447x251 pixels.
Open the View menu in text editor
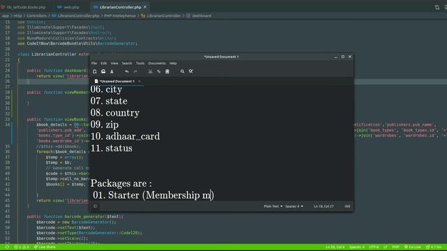115,63
